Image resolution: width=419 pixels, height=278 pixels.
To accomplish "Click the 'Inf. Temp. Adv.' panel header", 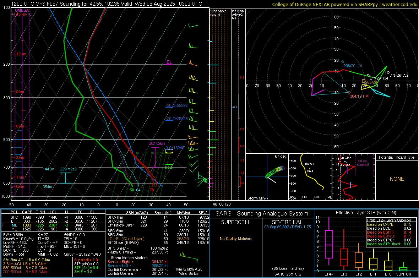I will tap(238, 15).
